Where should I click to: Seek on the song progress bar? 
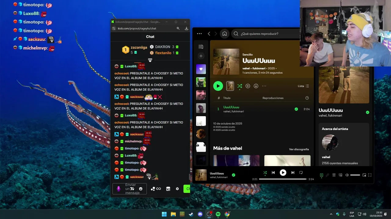tap(283, 179)
